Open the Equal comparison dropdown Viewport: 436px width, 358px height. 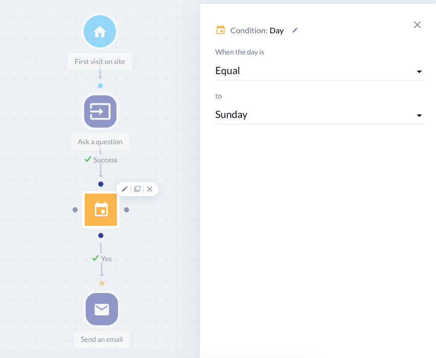[x=320, y=72]
